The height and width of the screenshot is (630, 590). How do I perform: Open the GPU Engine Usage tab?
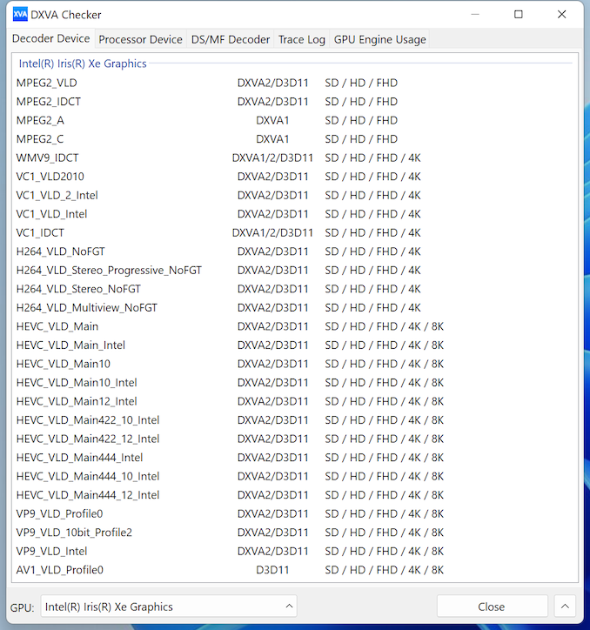[380, 39]
